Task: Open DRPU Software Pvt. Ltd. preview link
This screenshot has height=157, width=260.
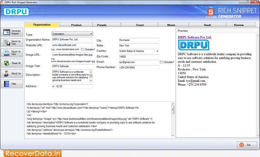Action: [x=195, y=37]
